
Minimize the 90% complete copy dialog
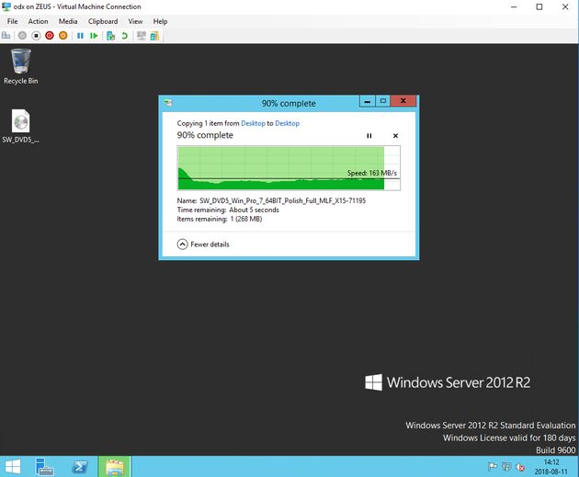368,101
